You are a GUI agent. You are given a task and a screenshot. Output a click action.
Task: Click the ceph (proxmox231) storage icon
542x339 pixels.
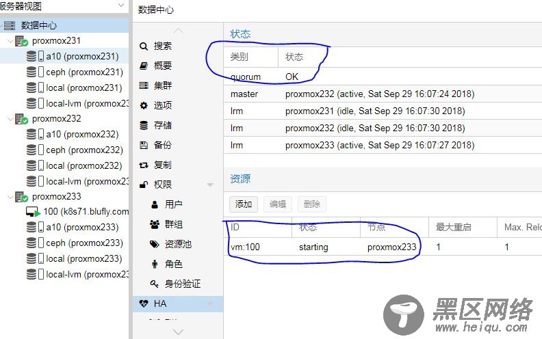(x=35, y=72)
